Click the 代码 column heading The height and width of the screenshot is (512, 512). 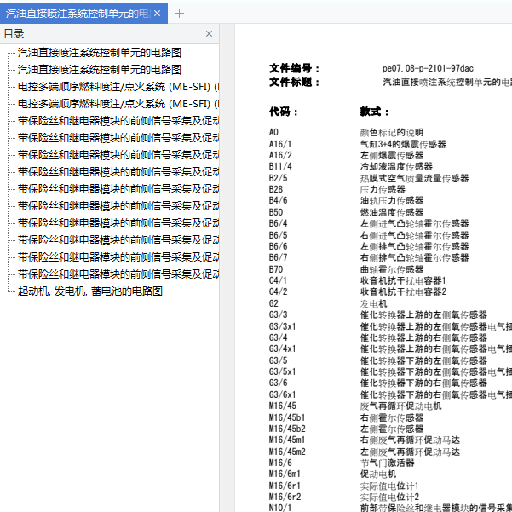click(x=284, y=112)
